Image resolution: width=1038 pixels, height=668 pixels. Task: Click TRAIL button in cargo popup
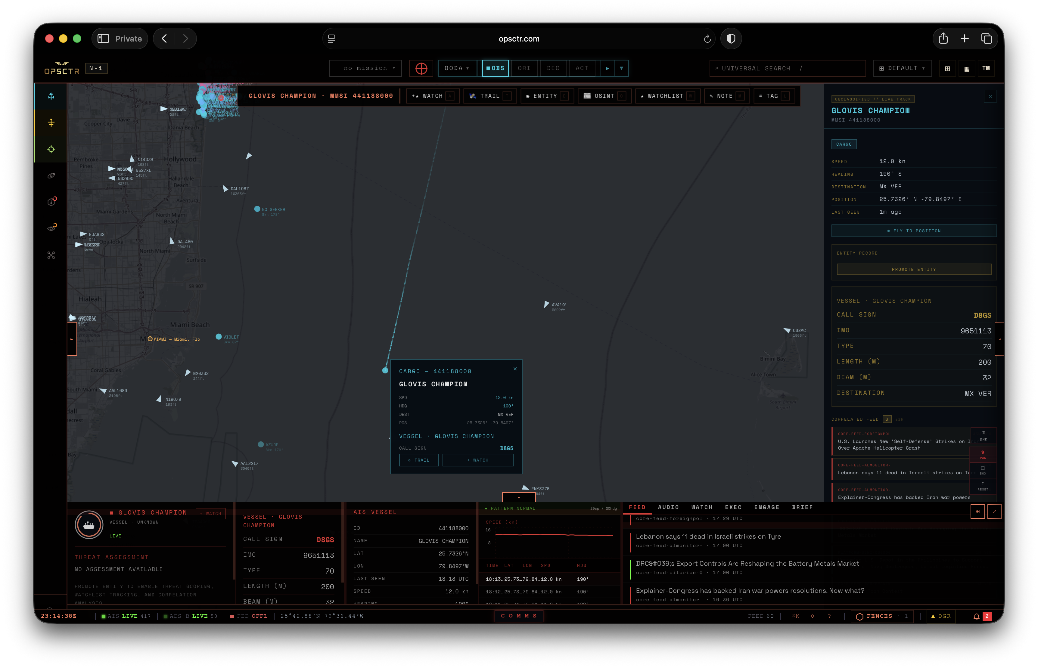(x=419, y=460)
